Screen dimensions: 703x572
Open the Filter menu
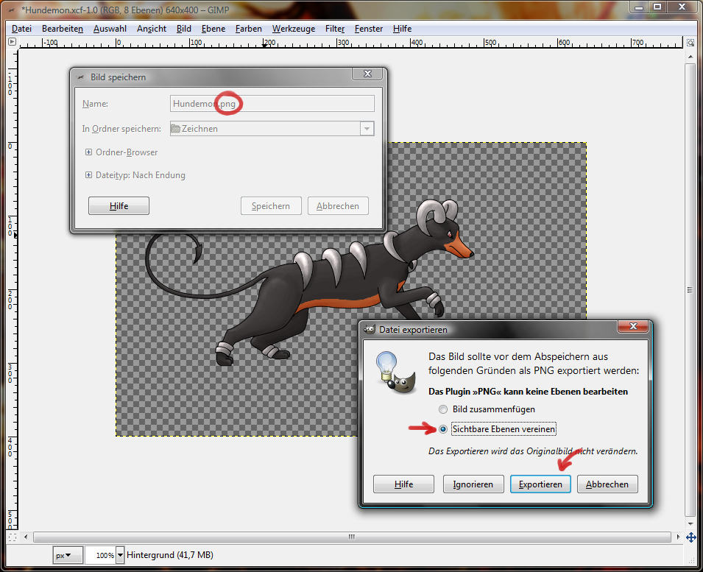(335, 29)
